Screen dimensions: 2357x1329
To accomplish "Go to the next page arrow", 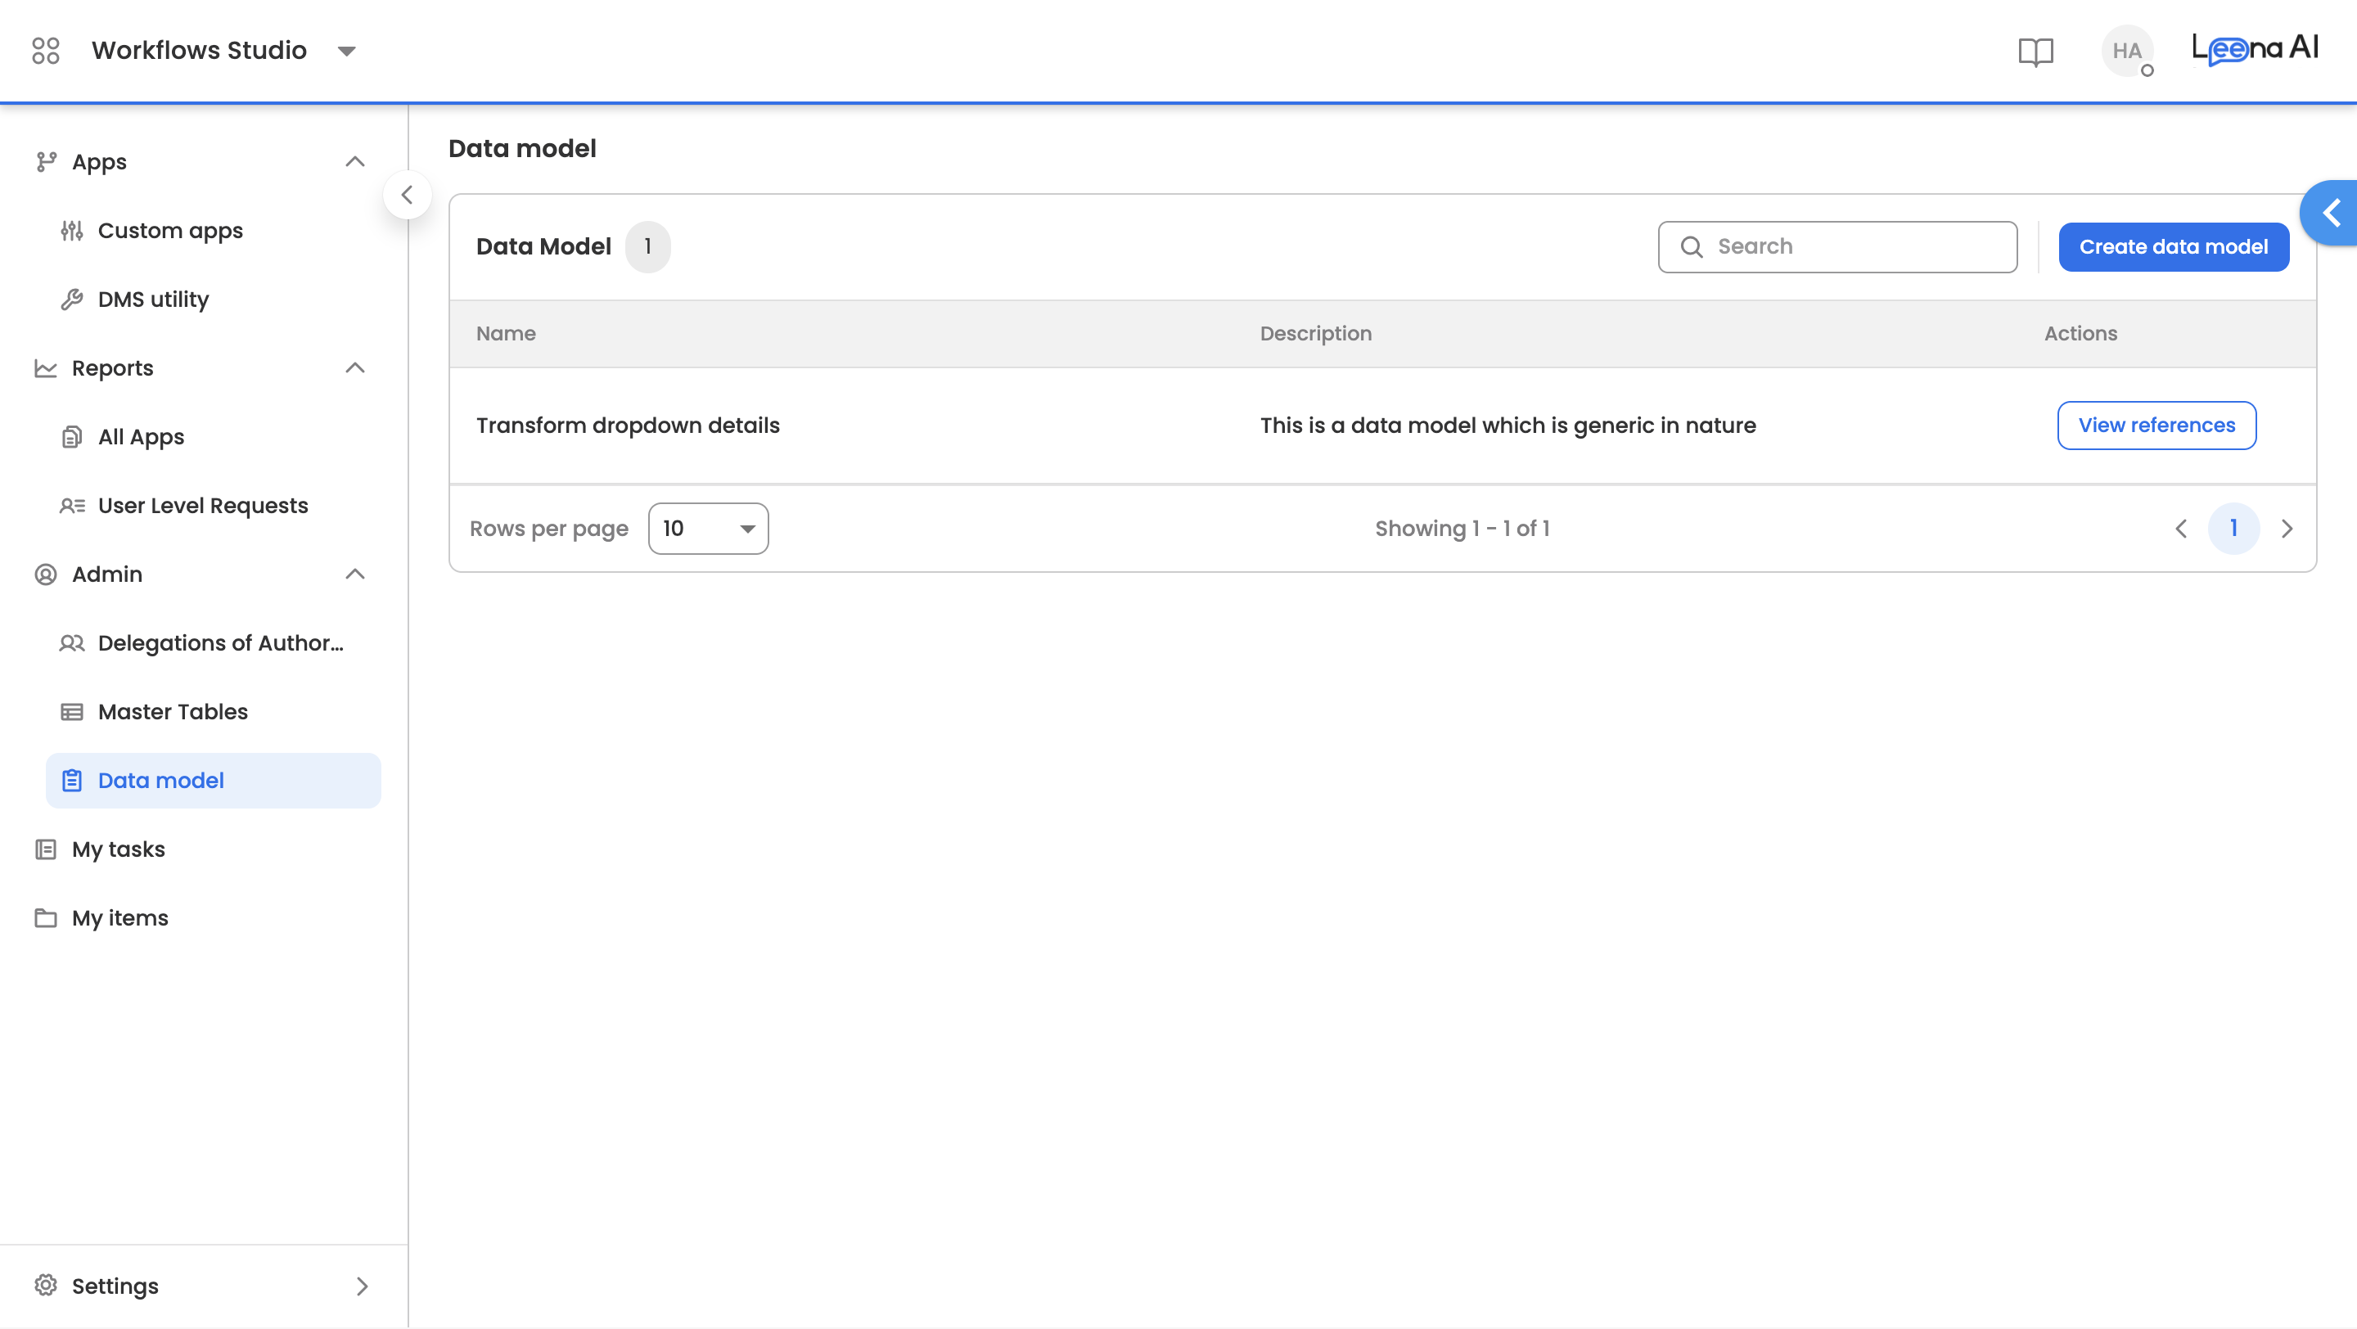I will click(x=2287, y=529).
